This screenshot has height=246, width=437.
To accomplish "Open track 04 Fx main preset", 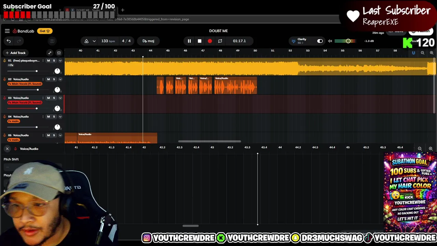I will pos(13,121).
